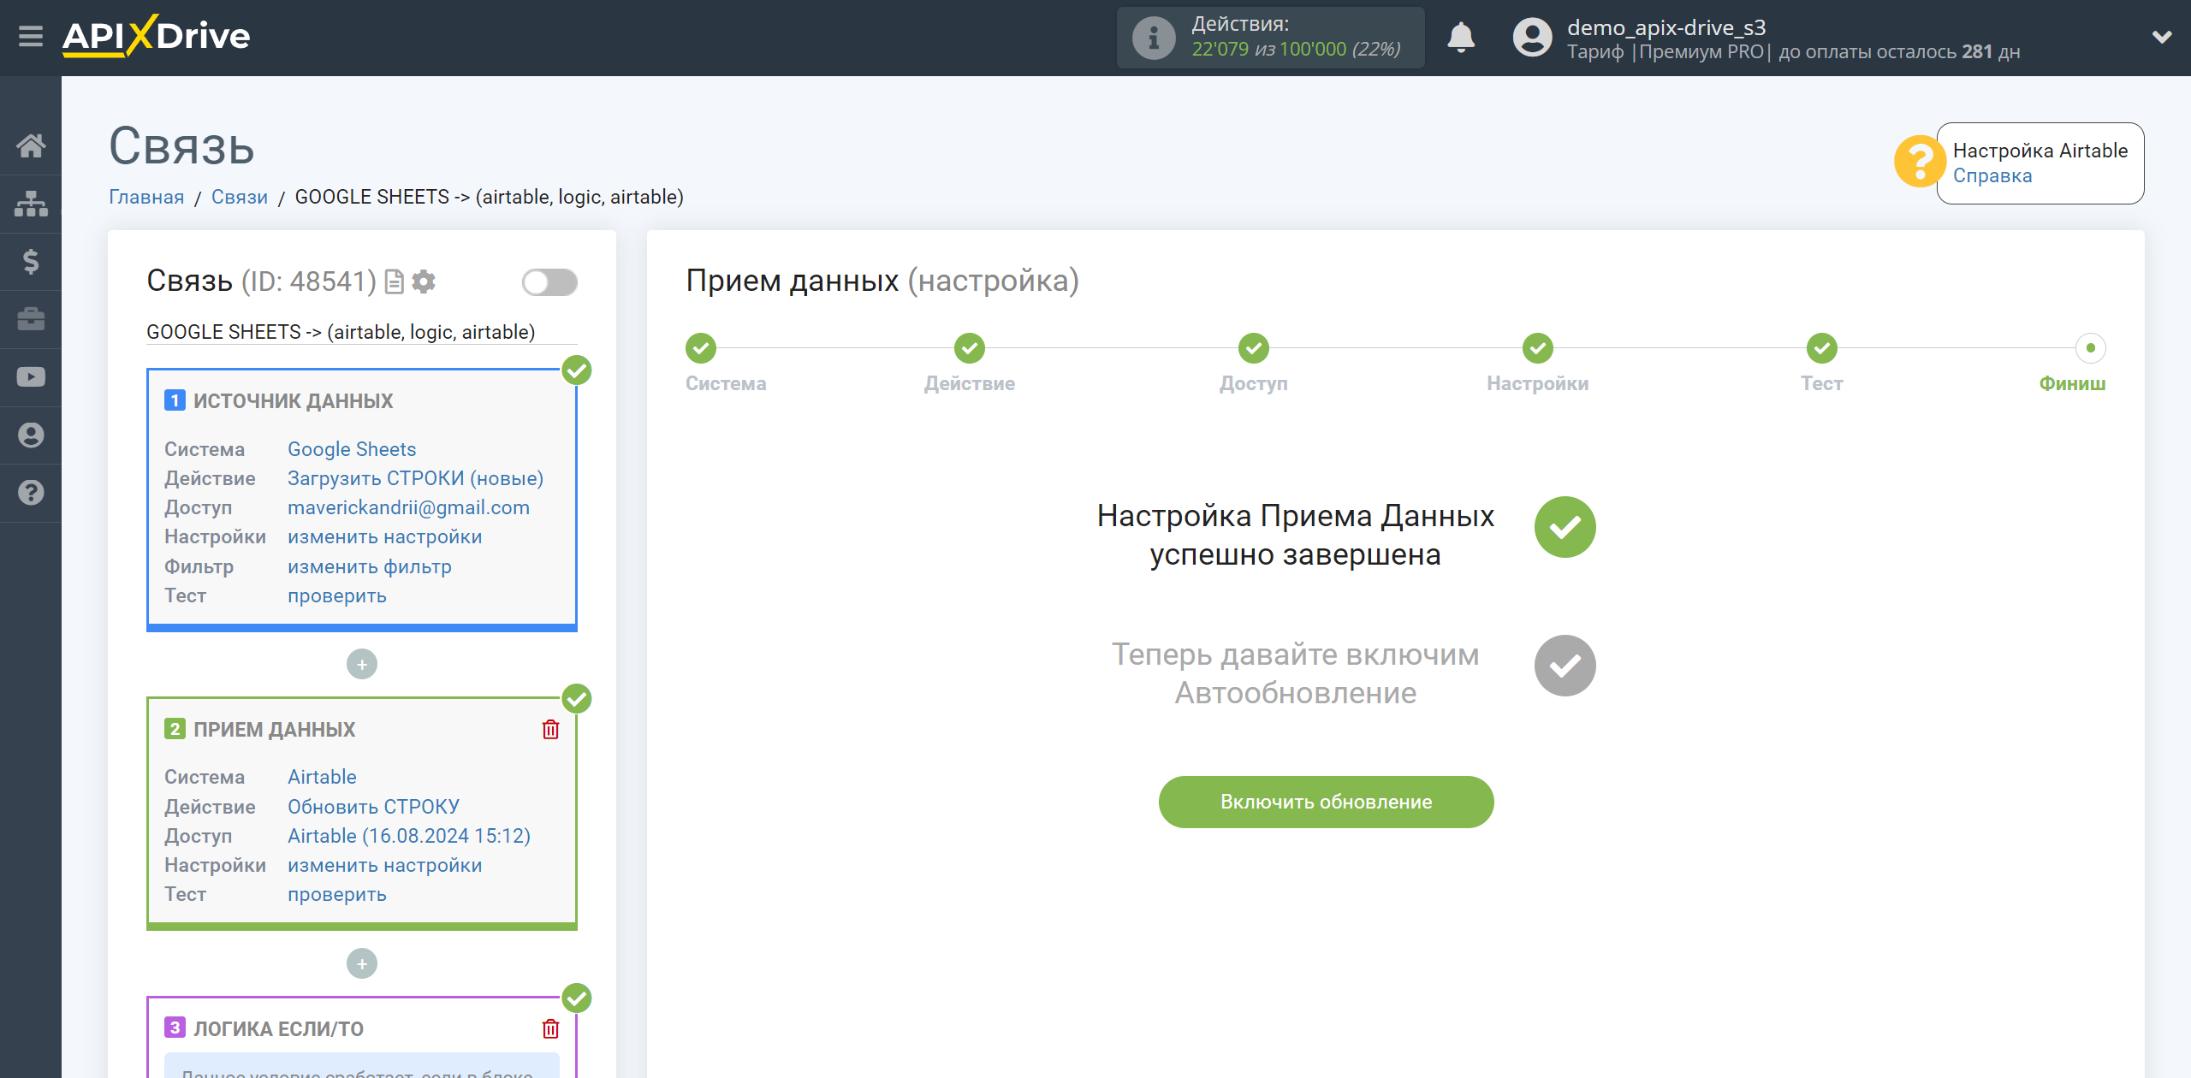Click green check badge on Источник данных

pos(577,370)
